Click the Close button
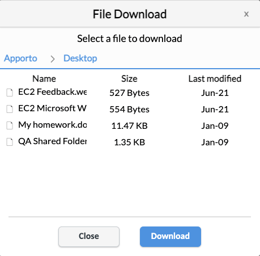 [89, 237]
